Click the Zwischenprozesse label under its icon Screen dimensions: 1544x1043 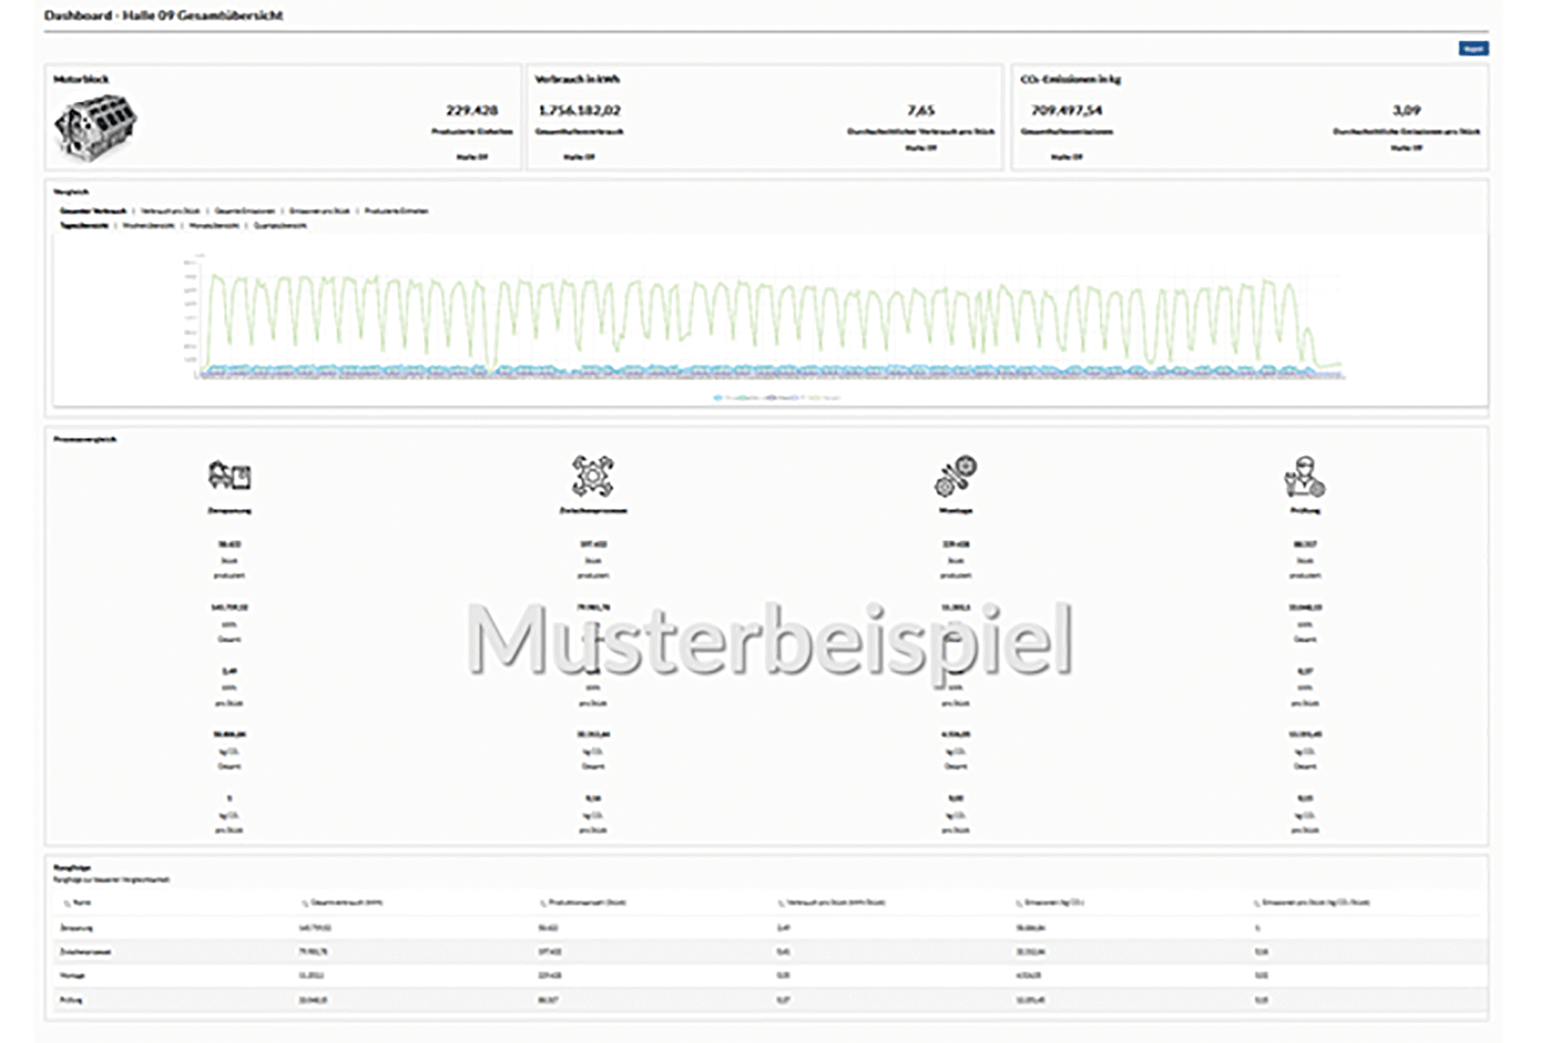(593, 511)
